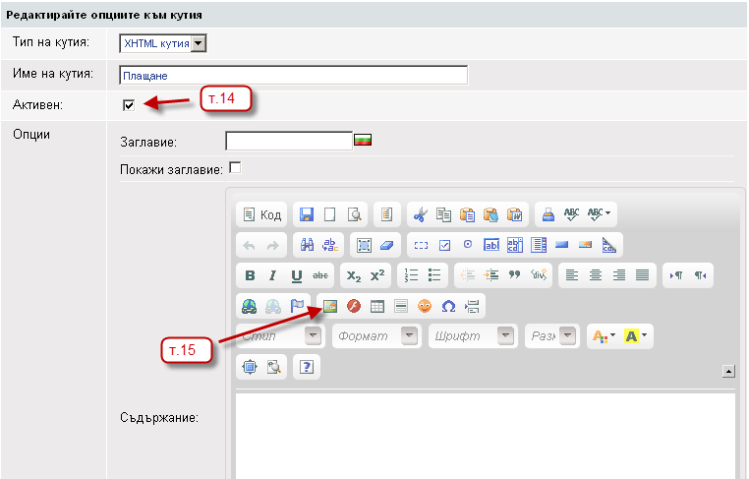Viewport: 749px width, 479px height.
Task: Click the Код source button
Action: pyautogui.click(x=262, y=214)
